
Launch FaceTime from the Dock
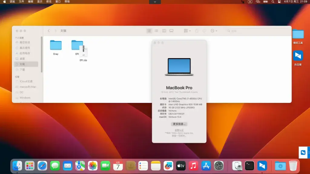click(105, 166)
